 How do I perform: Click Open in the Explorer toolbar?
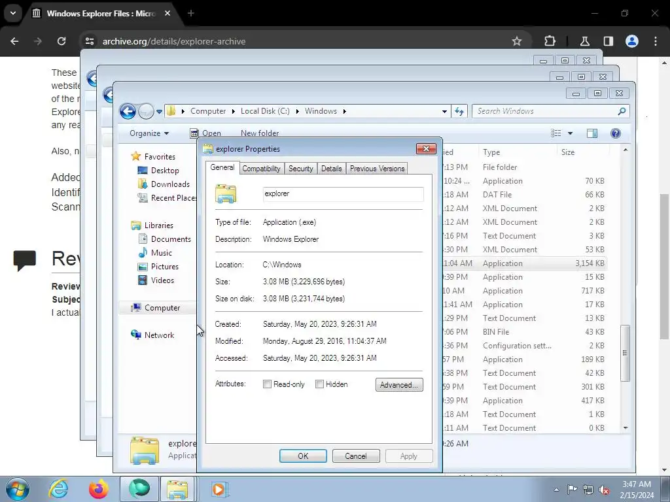click(205, 133)
